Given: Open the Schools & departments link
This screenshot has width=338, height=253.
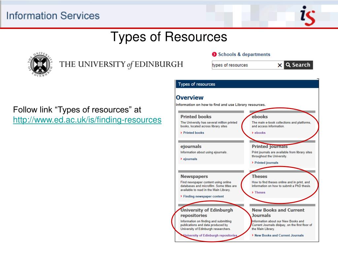Looking at the screenshot, I should pyautogui.click(x=244, y=54).
